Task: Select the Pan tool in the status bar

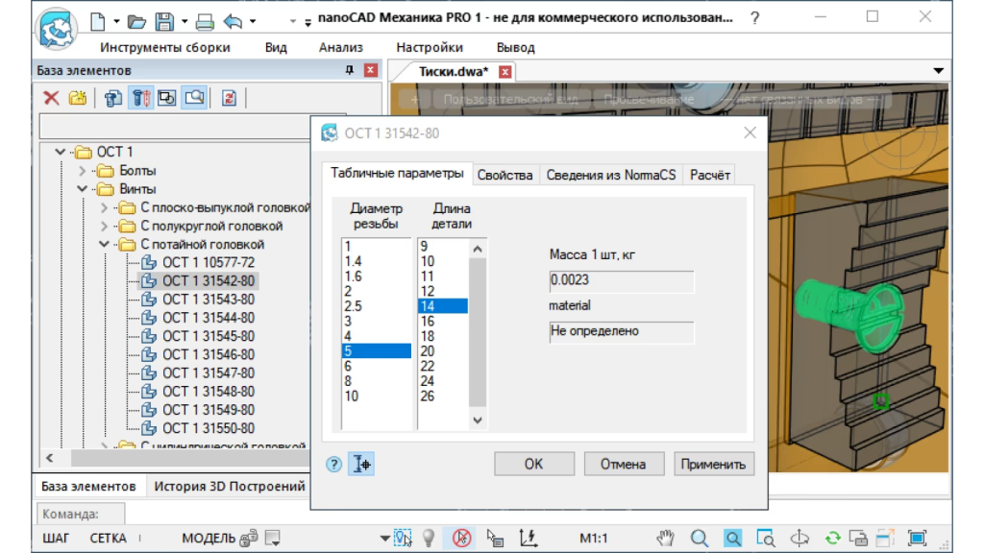Action: pyautogui.click(x=665, y=539)
